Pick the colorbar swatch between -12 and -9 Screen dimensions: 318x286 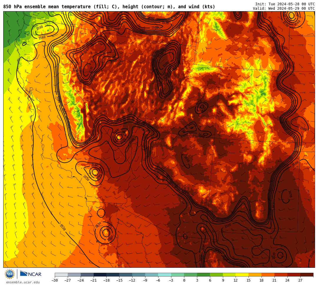[x=139, y=275]
